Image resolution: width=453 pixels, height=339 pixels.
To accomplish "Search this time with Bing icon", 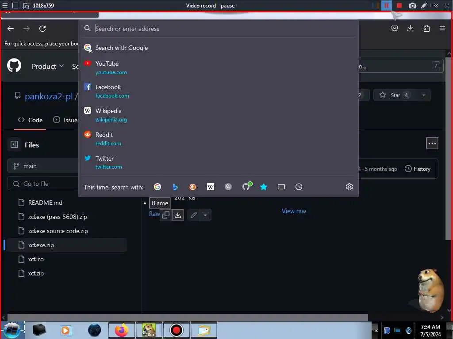I will pos(175,187).
